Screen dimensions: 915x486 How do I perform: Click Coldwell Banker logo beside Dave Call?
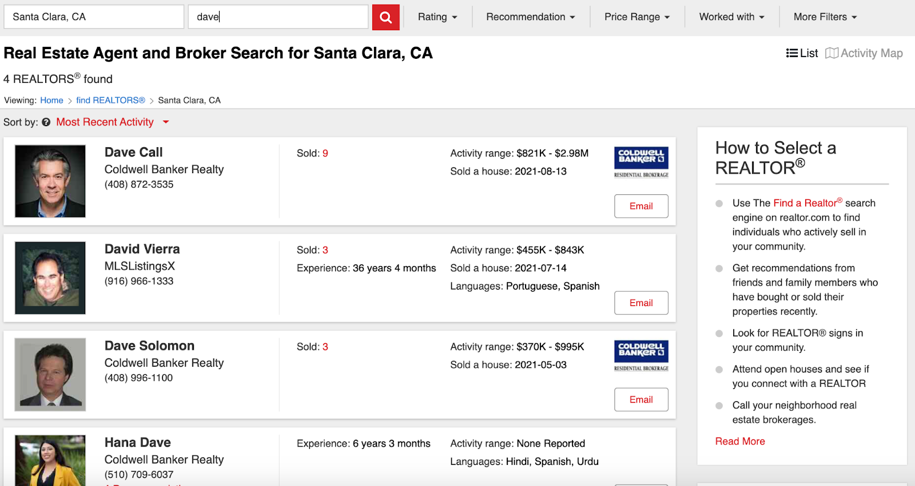point(641,162)
